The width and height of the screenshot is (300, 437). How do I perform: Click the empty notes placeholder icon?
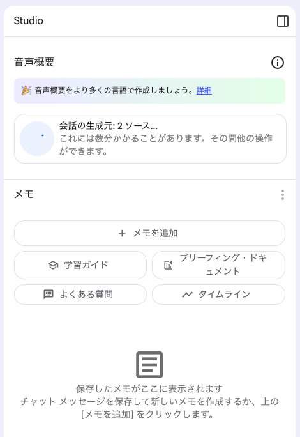point(149,365)
